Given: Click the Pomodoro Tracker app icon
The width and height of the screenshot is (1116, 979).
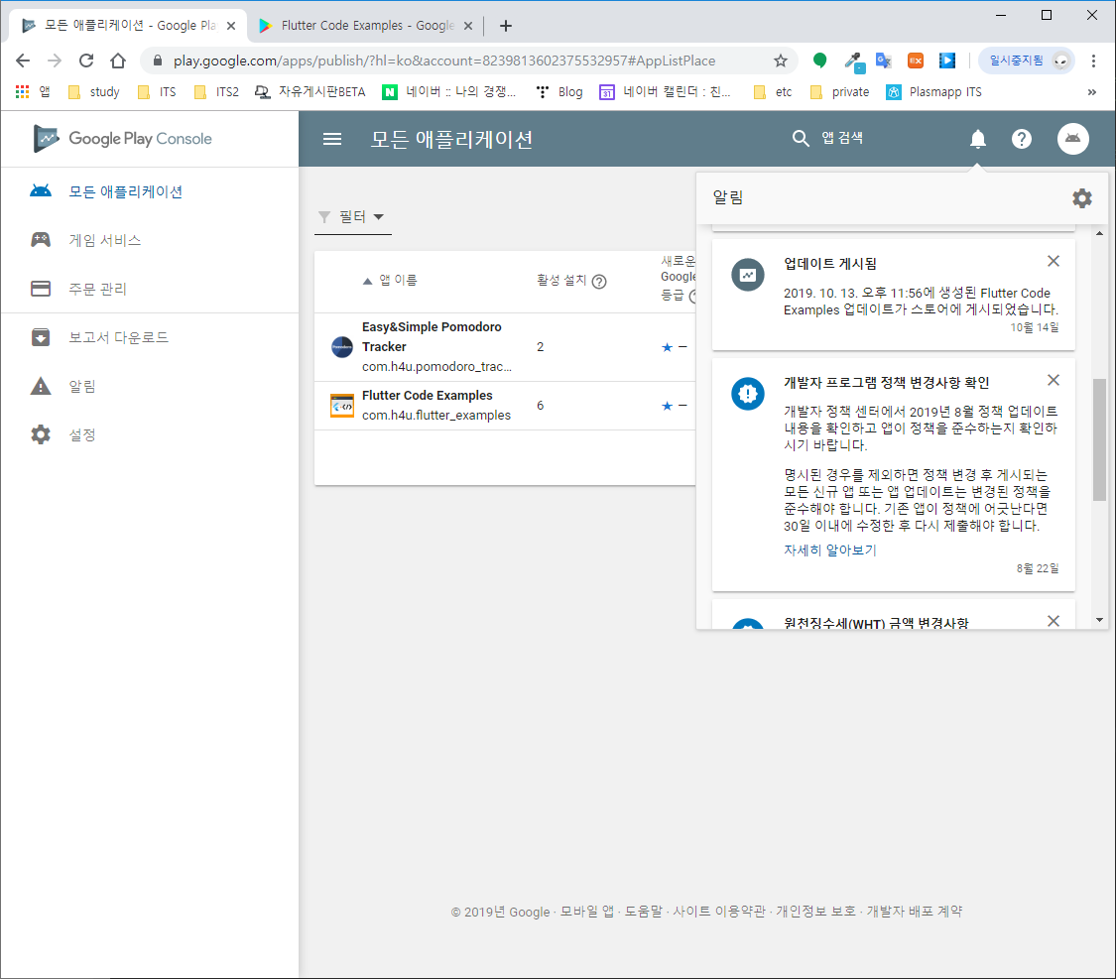Looking at the screenshot, I should click(x=342, y=346).
